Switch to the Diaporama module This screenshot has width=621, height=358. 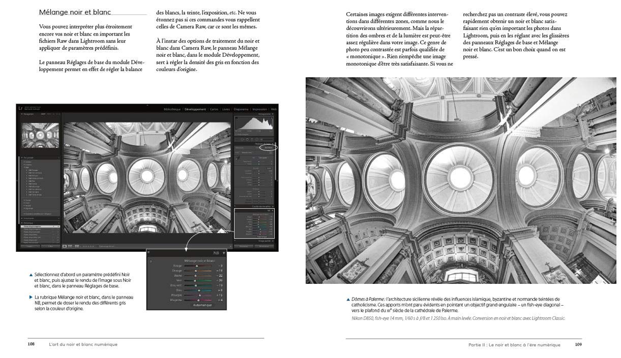[x=242, y=109]
